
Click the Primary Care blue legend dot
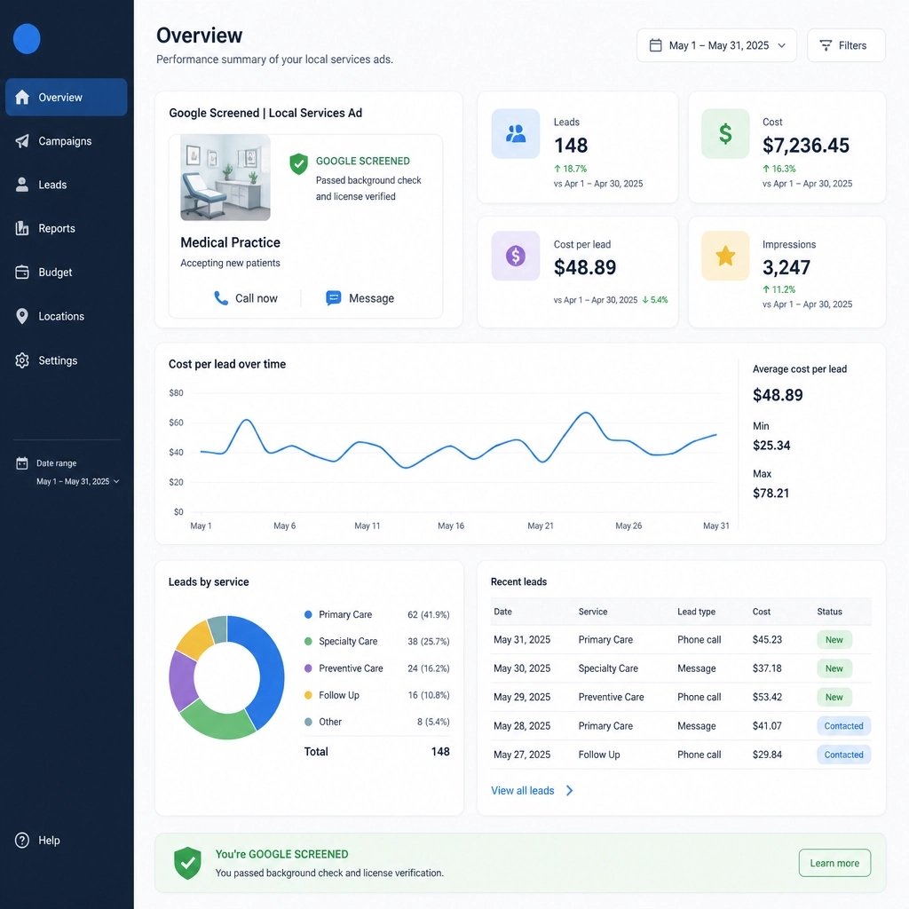(308, 614)
